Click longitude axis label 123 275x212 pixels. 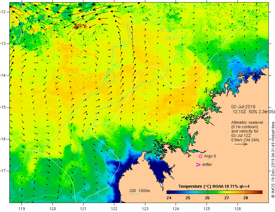[145, 209]
